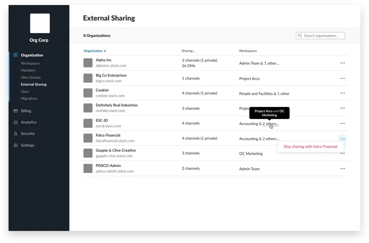Open the Settings section
The height and width of the screenshot is (243, 369).
[x=28, y=145]
